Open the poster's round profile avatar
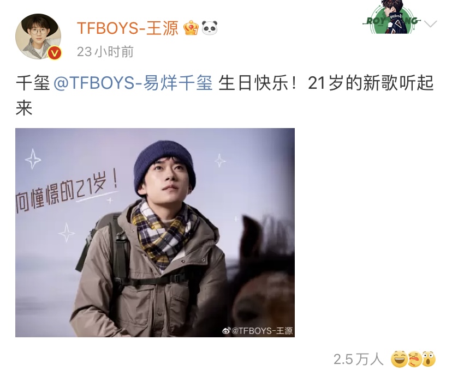Image resolution: width=452 pixels, height=370 pixels. click(x=38, y=37)
